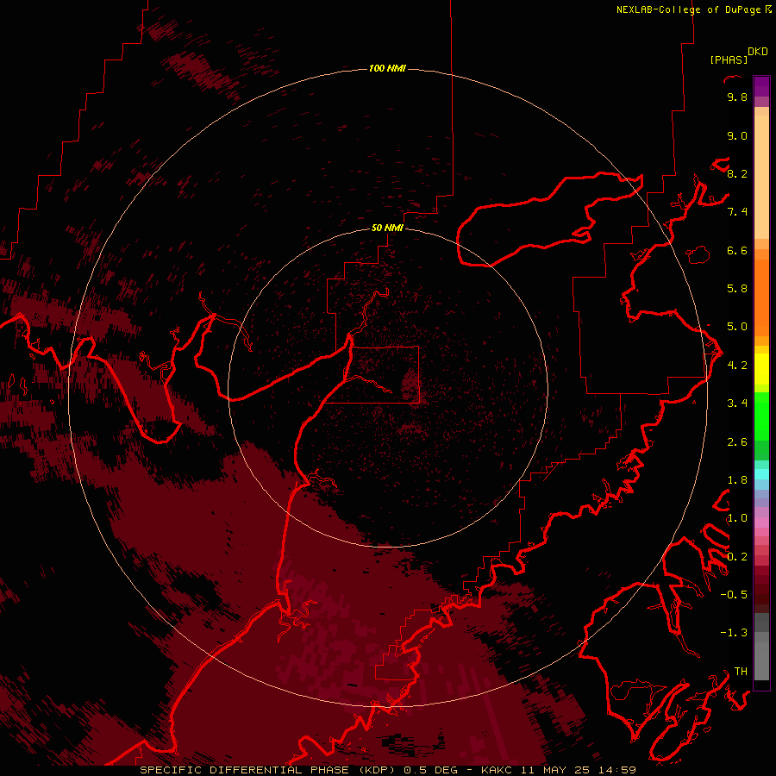Click the gray band at bottom of color scale
The image size is (776, 776).
click(761, 647)
